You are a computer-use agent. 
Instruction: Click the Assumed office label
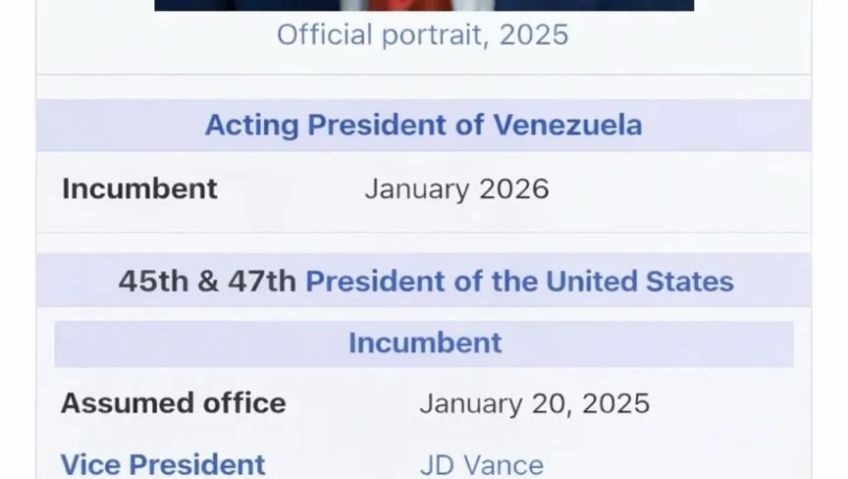click(x=173, y=403)
